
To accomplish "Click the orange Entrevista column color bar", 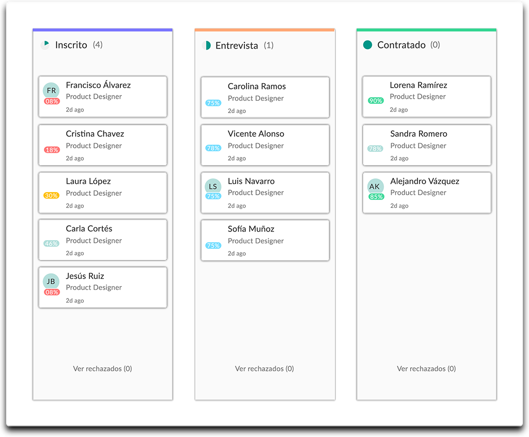I will point(264,30).
